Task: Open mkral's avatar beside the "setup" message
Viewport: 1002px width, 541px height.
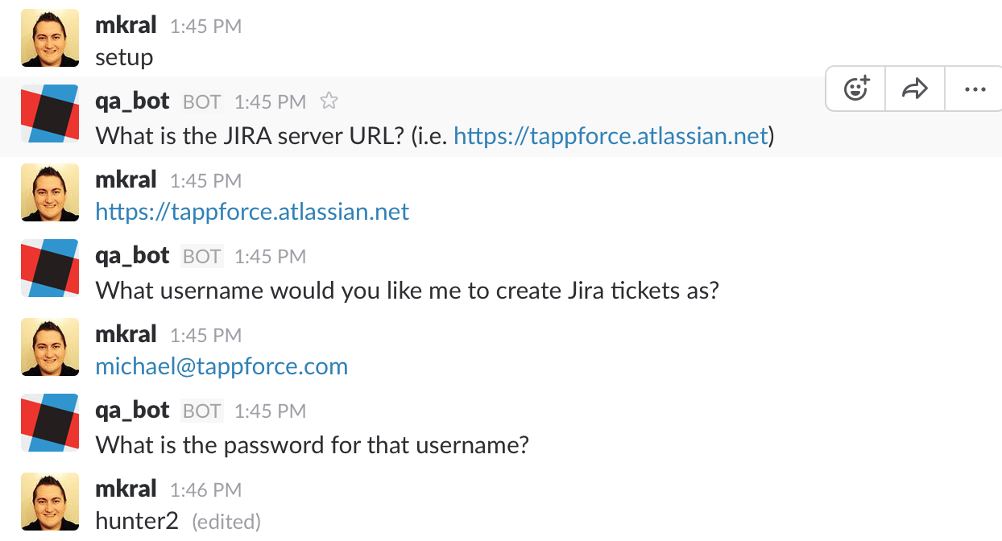Action: pyautogui.click(x=50, y=38)
